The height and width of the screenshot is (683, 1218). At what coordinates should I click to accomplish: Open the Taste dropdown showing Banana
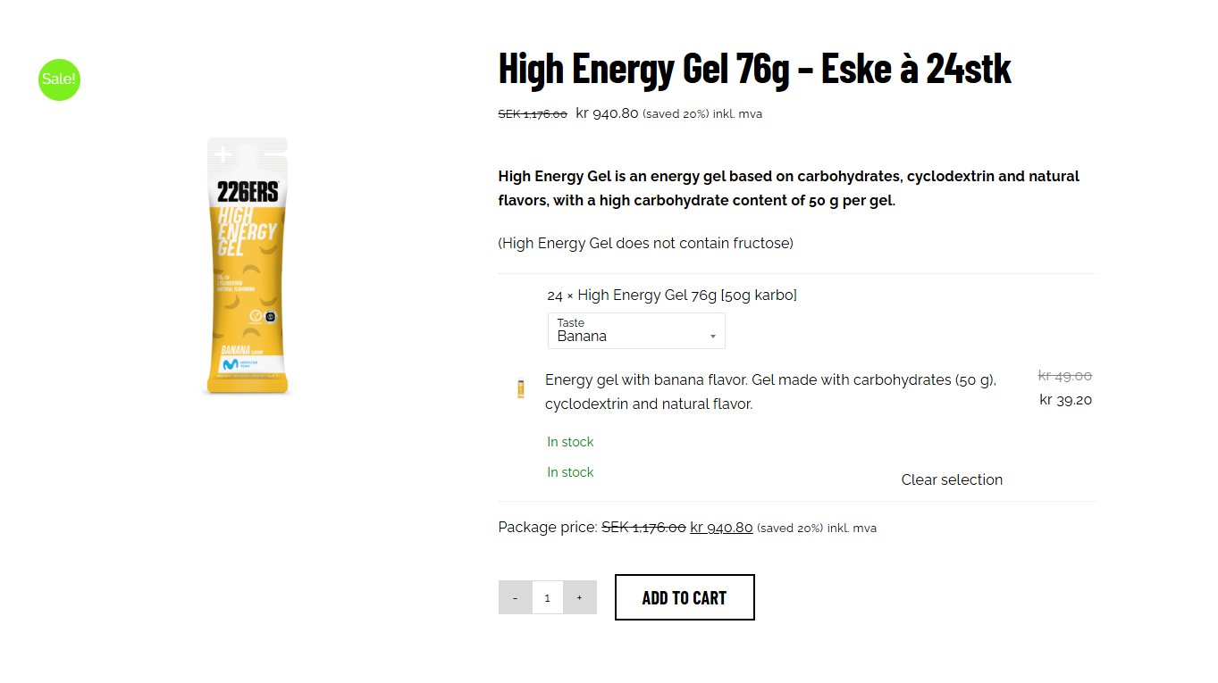635,330
